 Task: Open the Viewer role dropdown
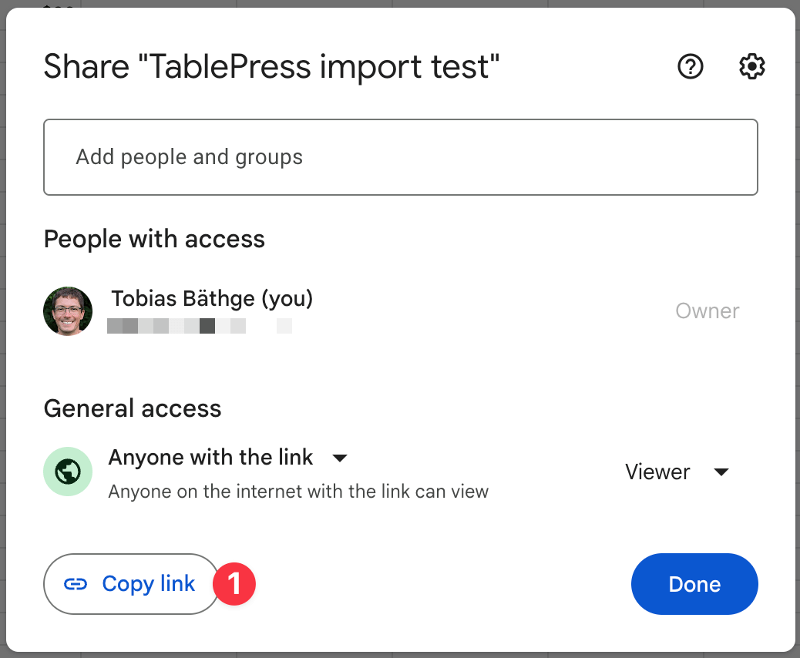coord(677,472)
